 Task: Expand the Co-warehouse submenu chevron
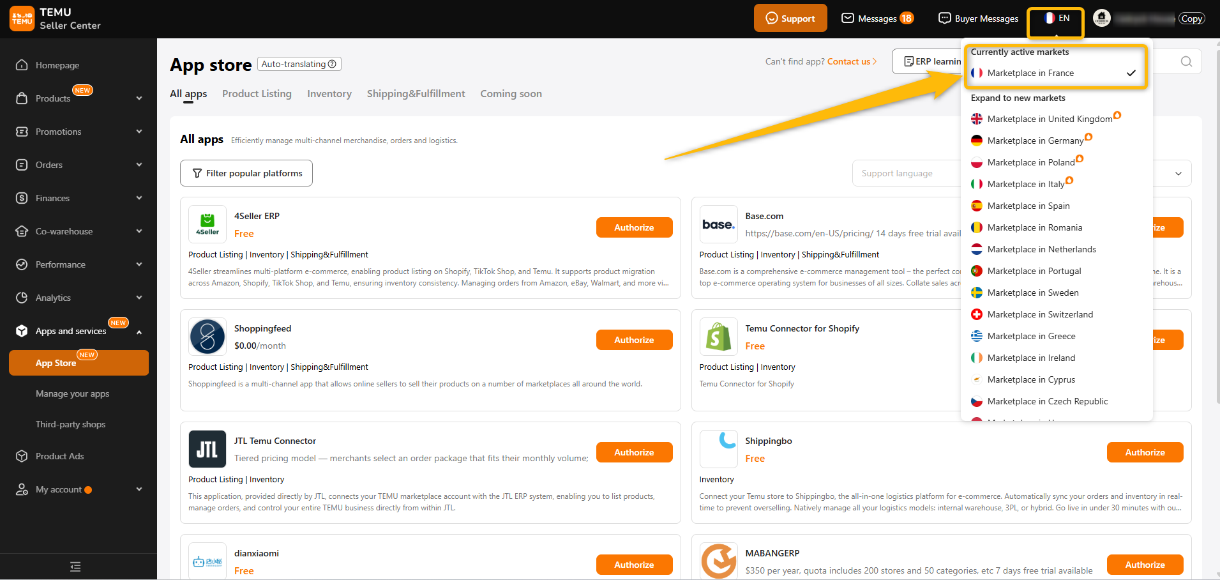139,231
